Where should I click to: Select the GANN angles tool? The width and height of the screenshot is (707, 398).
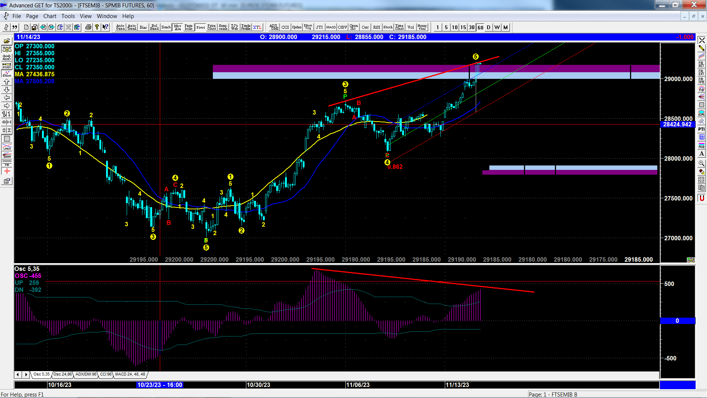click(7, 155)
